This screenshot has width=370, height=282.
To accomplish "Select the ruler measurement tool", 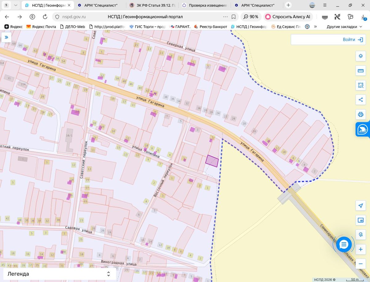I will point(360,71).
